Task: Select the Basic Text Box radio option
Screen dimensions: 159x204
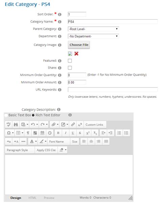Action: point(6,115)
